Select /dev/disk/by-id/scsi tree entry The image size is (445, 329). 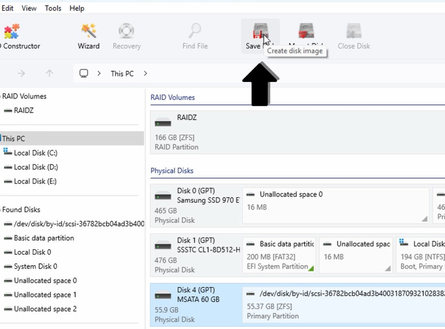pos(79,224)
